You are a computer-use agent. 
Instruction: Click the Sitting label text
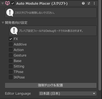pos(19,66)
